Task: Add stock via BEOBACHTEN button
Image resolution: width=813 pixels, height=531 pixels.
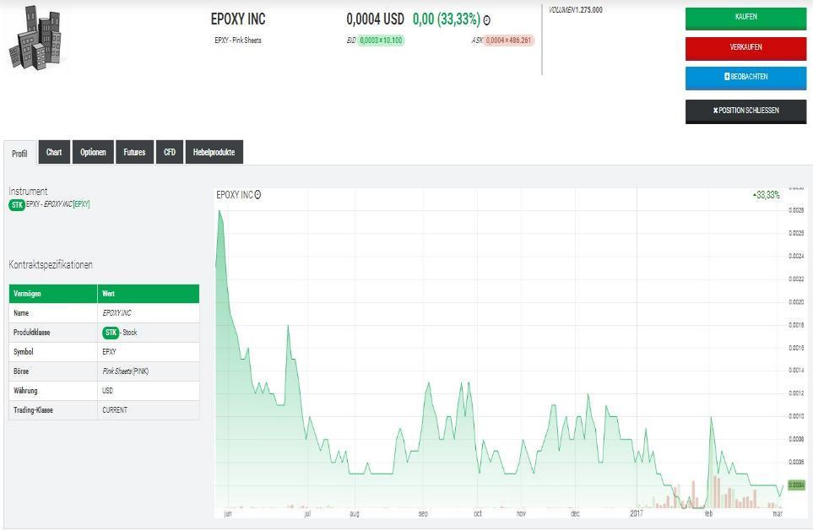Action: click(x=745, y=78)
